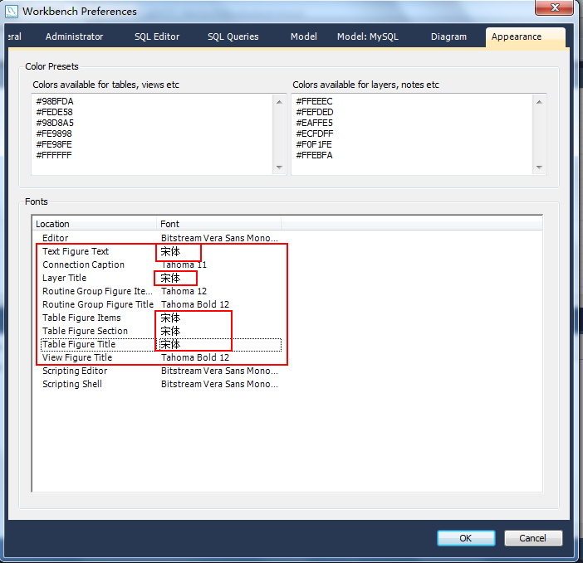The width and height of the screenshot is (583, 563).
Task: Click the Font column header
Action: (218, 224)
